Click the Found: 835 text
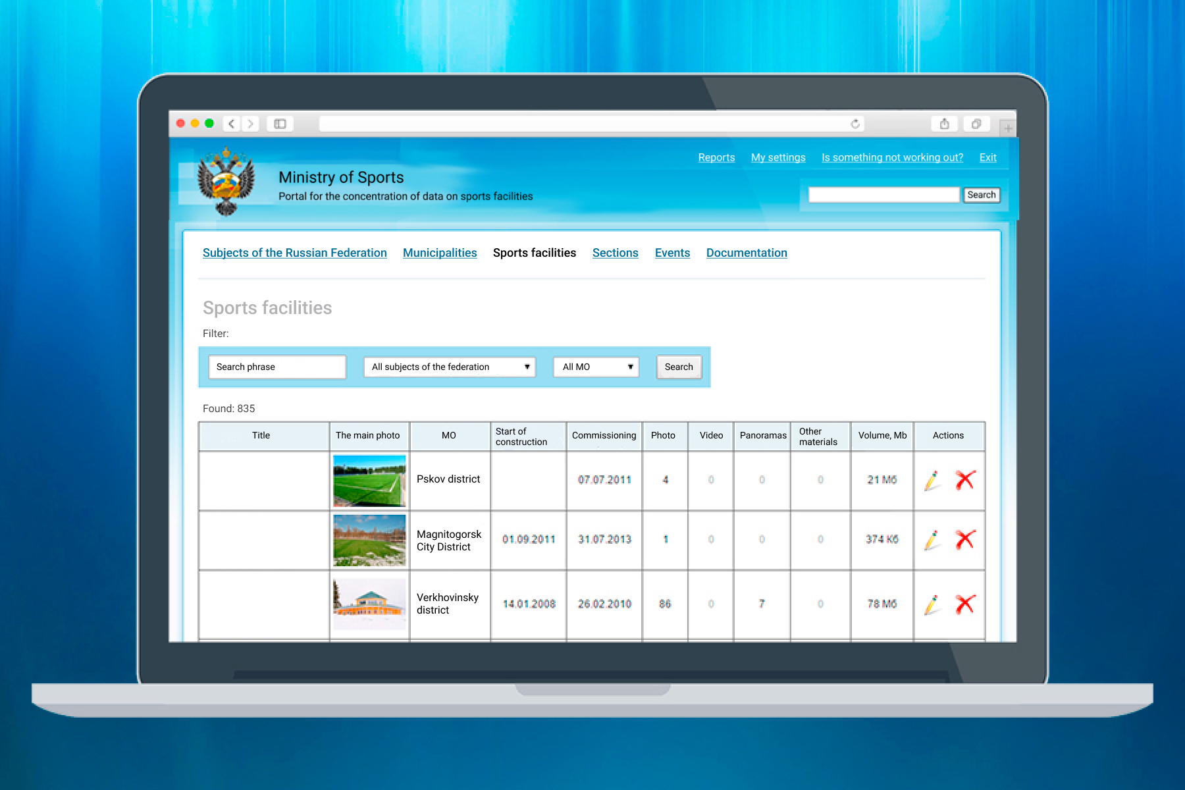 coord(228,408)
